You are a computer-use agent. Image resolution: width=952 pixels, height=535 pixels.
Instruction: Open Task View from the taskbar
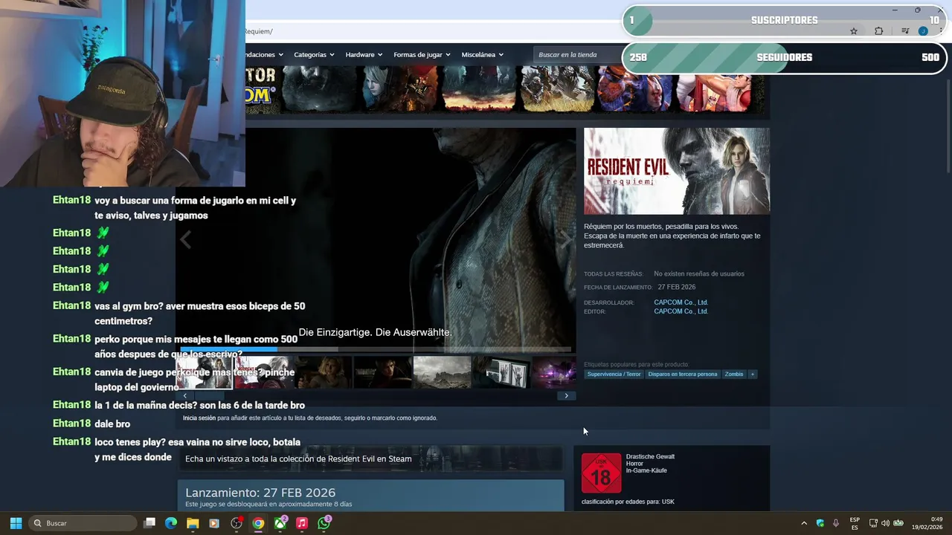(149, 523)
